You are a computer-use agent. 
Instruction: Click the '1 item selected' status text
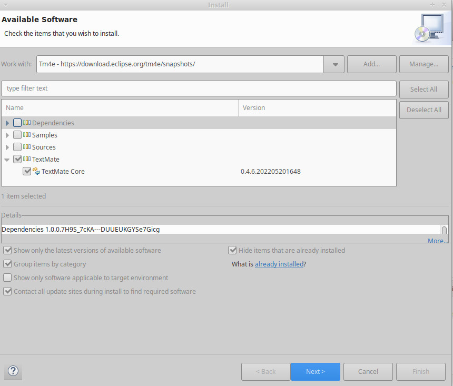click(23, 196)
